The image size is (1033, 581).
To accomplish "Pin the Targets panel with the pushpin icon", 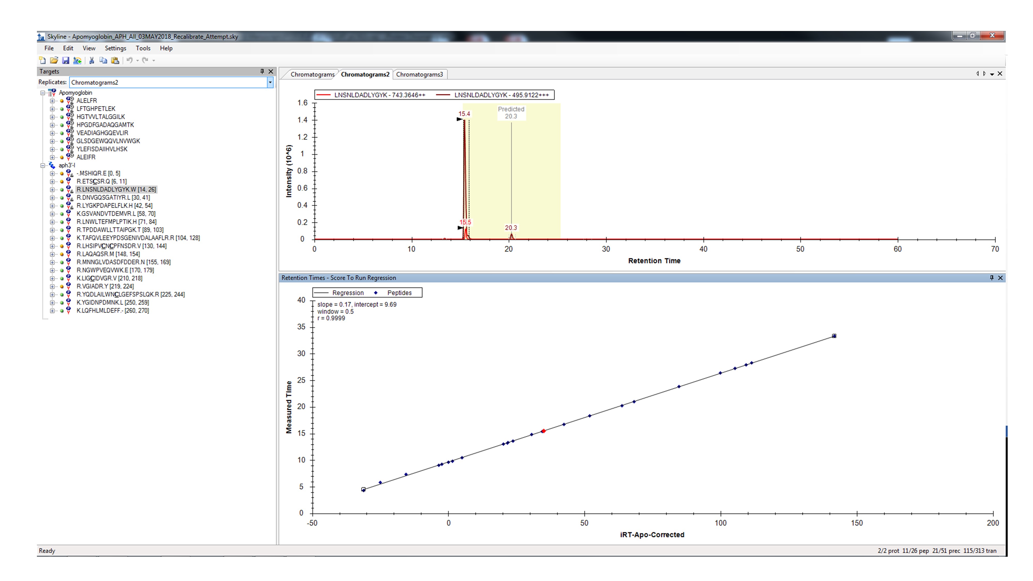I will click(262, 71).
